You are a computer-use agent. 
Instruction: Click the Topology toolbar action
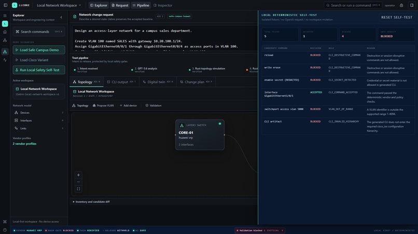(80, 106)
